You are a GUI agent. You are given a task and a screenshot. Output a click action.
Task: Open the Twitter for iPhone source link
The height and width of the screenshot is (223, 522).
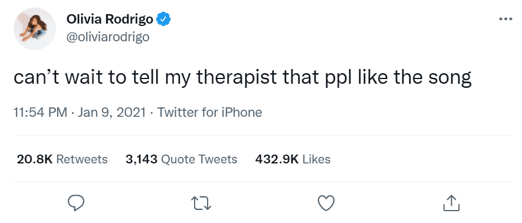pyautogui.click(x=209, y=113)
